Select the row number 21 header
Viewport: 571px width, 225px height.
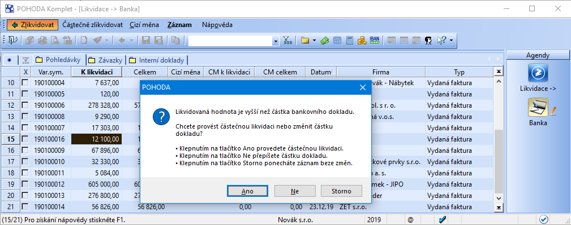(11, 206)
